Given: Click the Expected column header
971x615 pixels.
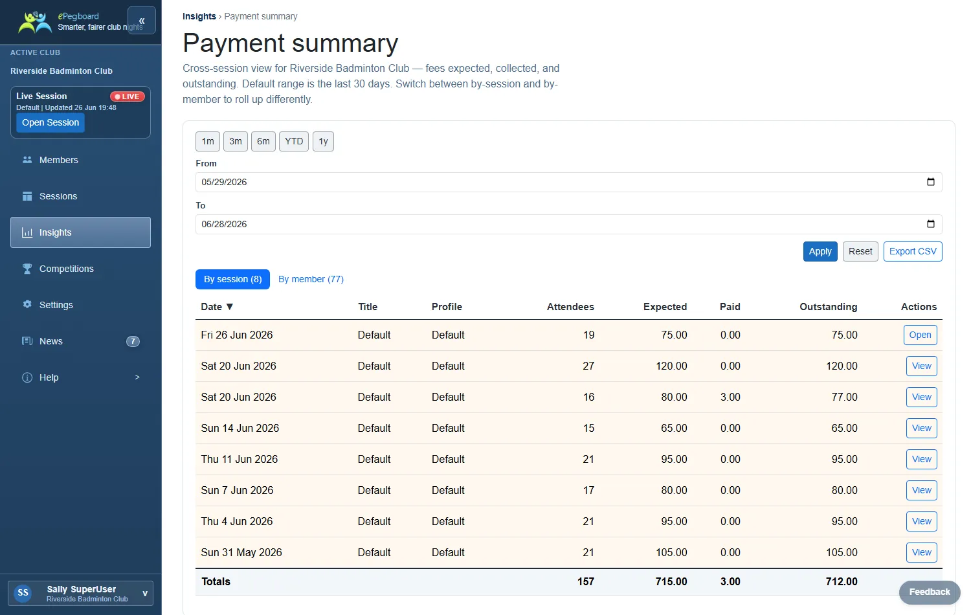Looking at the screenshot, I should point(665,307).
